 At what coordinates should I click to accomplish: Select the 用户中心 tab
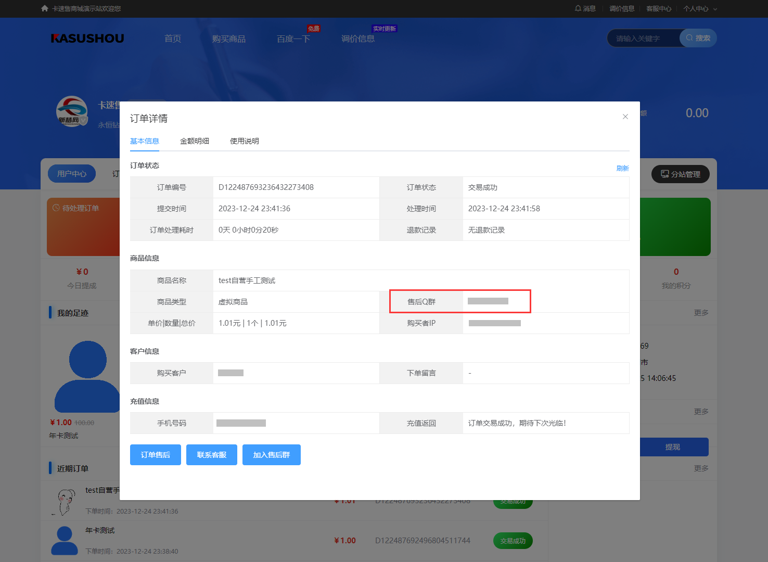(72, 174)
